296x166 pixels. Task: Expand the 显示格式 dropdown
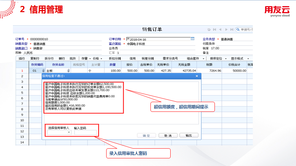click(x=248, y=59)
